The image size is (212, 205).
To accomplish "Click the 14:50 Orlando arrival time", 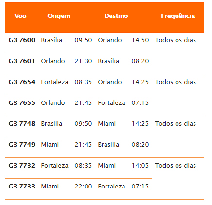I will (x=140, y=40).
